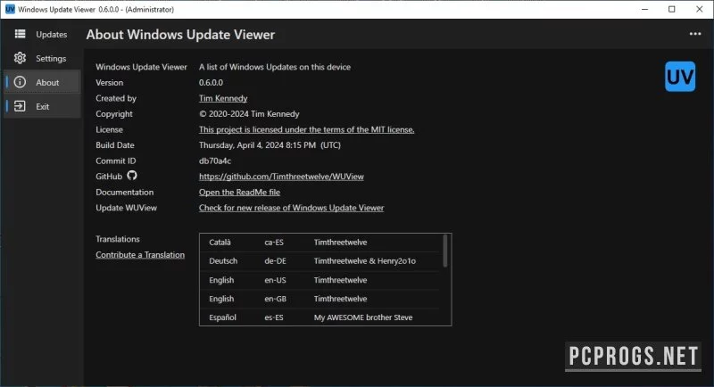714x387 pixels.
Task: Click the About info circle icon
Action: point(20,82)
